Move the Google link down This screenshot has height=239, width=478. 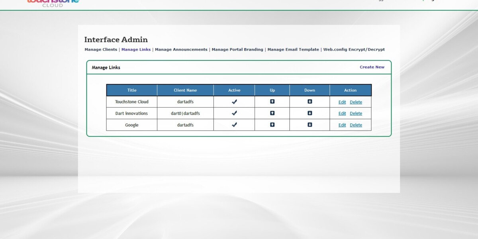tap(310, 125)
